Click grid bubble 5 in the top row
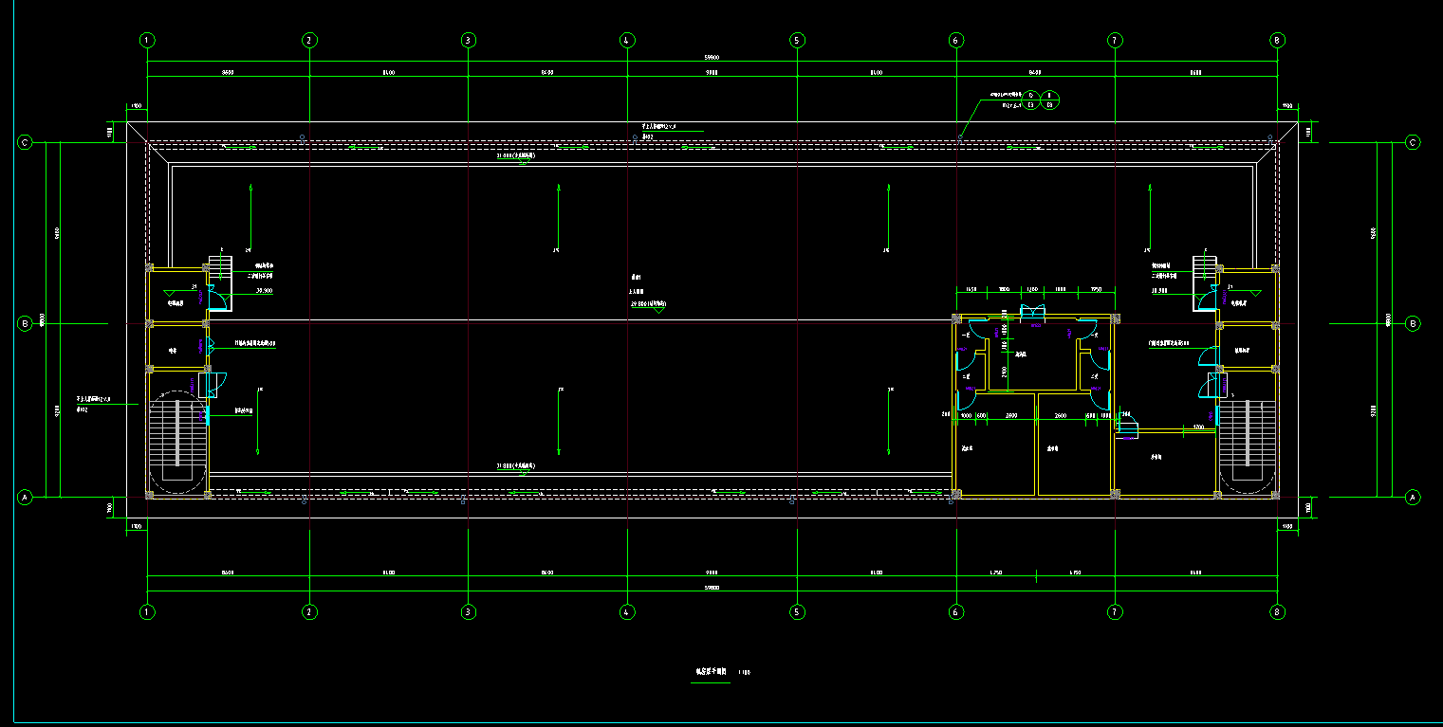Screen dimensions: 1443x727 (797, 40)
